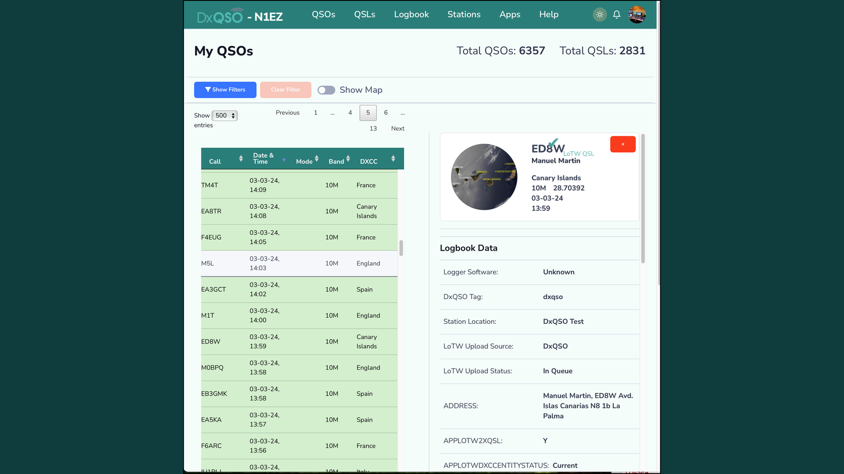Click the Station Location DxQSO Test value
The width and height of the screenshot is (844, 474).
pos(563,321)
